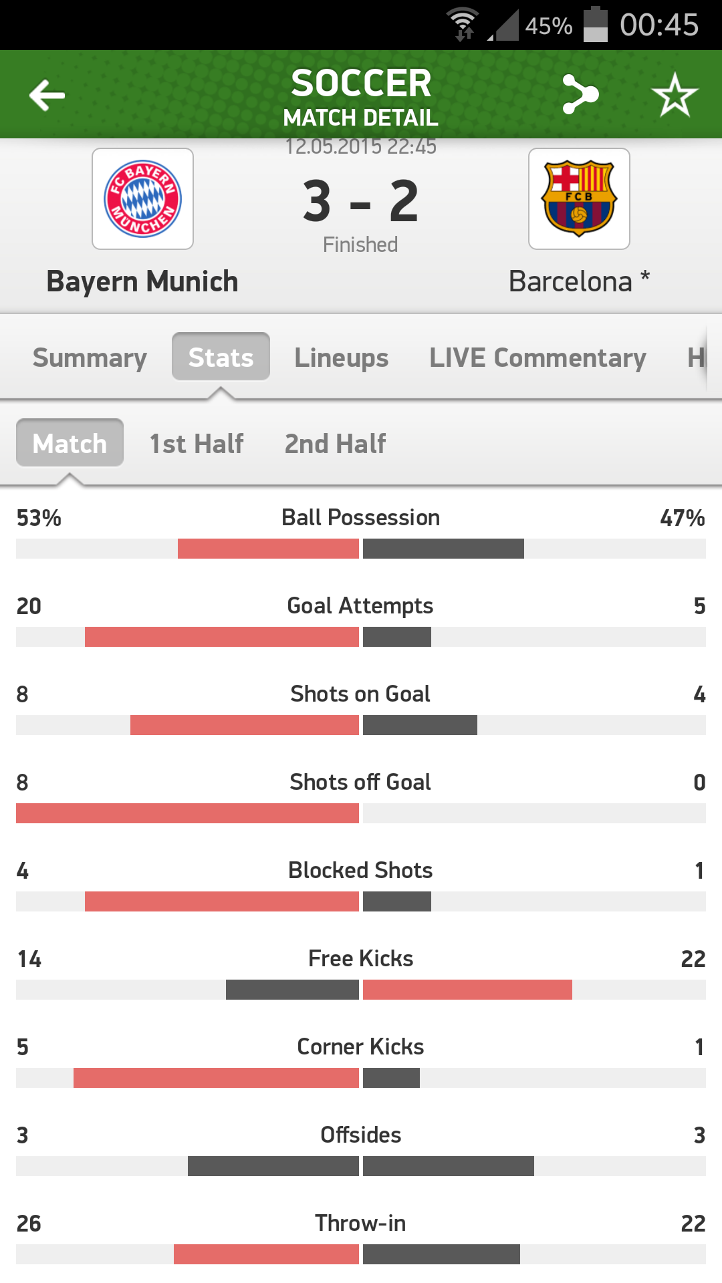
Task: Tap the share icon in header
Action: (x=580, y=94)
